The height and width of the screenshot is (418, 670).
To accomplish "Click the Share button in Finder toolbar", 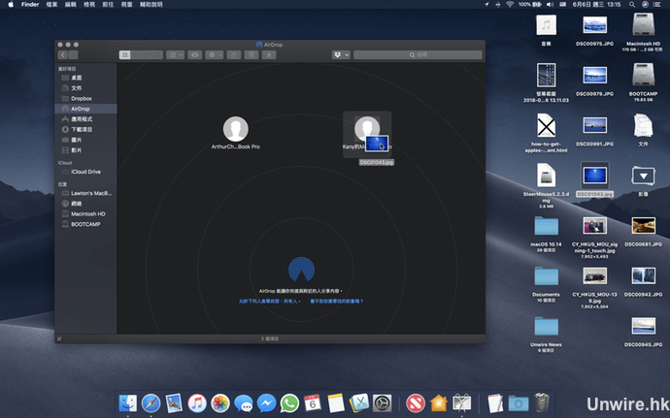I will [x=234, y=54].
